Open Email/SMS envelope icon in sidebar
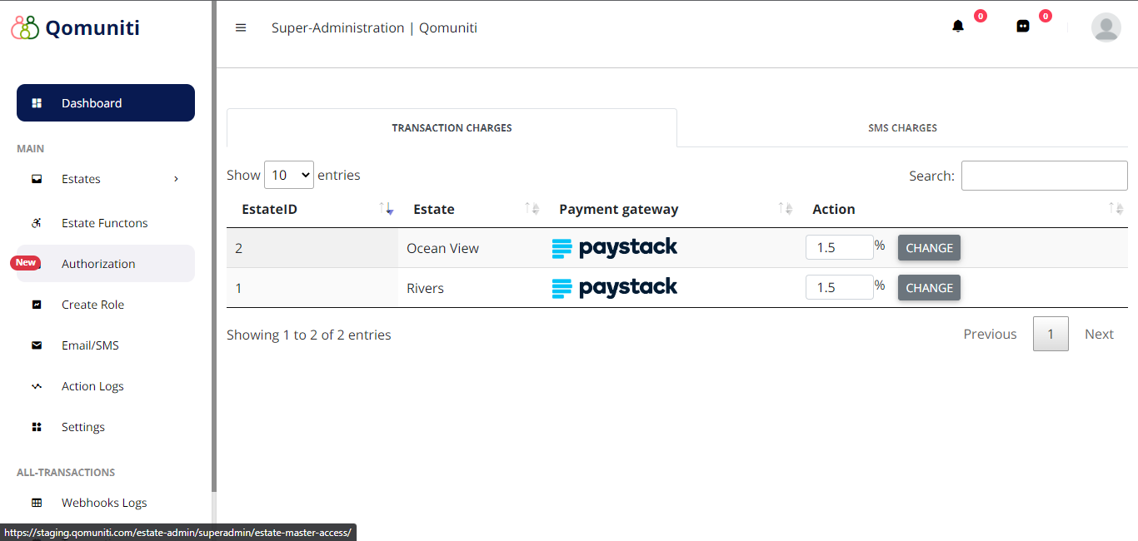The image size is (1138, 541). tap(37, 345)
